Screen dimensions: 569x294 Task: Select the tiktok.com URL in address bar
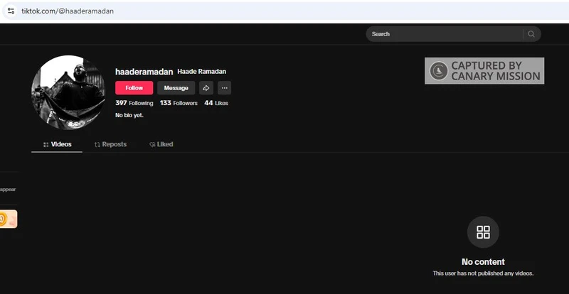click(x=68, y=11)
